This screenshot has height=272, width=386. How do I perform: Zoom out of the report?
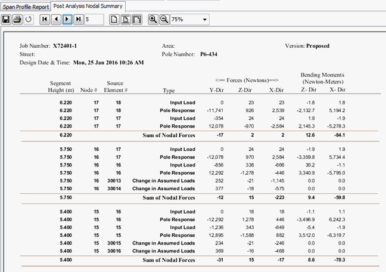[x=164, y=19]
